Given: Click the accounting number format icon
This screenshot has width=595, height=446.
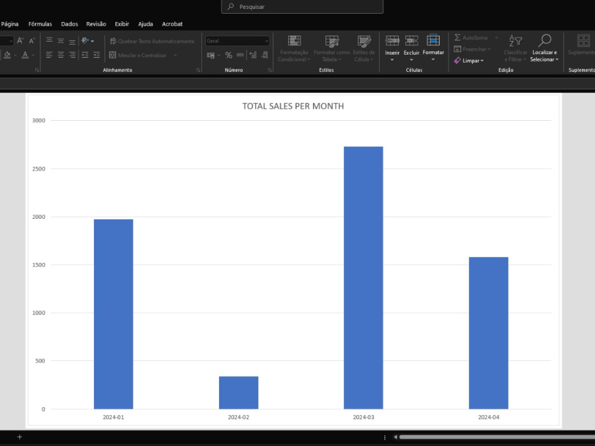Looking at the screenshot, I should pyautogui.click(x=211, y=55).
